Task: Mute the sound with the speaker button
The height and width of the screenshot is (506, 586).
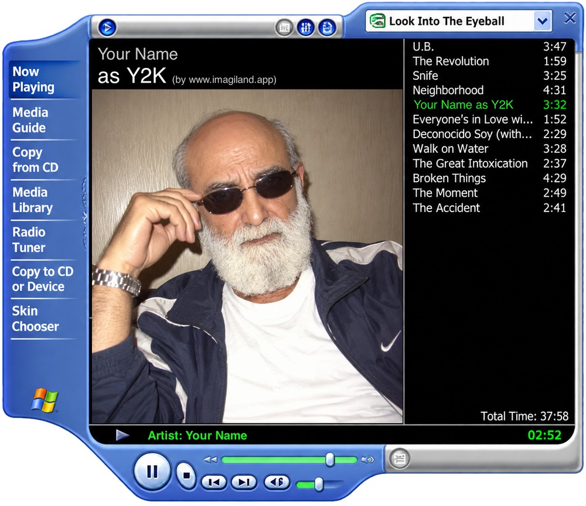Action: tap(277, 483)
